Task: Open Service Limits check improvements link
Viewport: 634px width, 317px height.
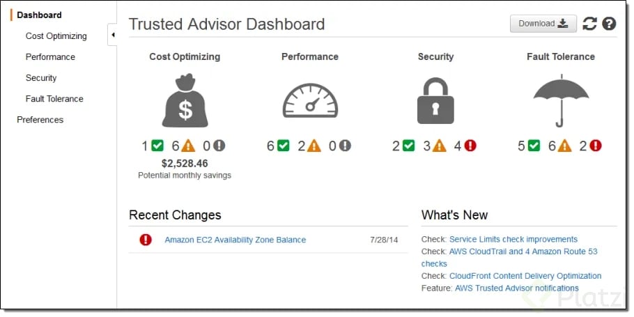Action: [x=513, y=240]
